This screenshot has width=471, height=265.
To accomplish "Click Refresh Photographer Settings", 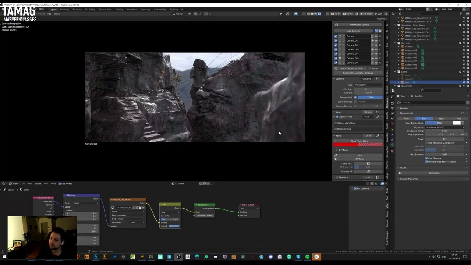I will coord(358,73).
